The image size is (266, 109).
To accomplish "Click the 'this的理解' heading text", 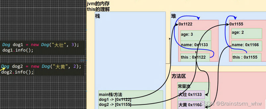I will 98,9.
